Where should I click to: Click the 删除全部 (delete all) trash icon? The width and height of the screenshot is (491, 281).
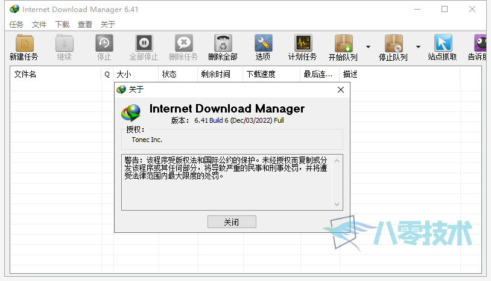pyautogui.click(x=223, y=43)
